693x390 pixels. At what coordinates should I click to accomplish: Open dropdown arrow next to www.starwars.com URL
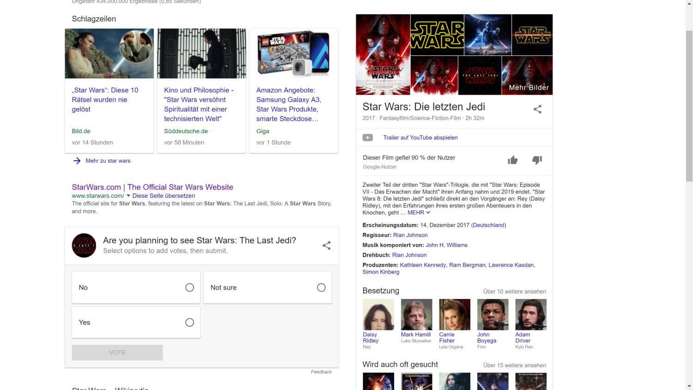click(128, 196)
